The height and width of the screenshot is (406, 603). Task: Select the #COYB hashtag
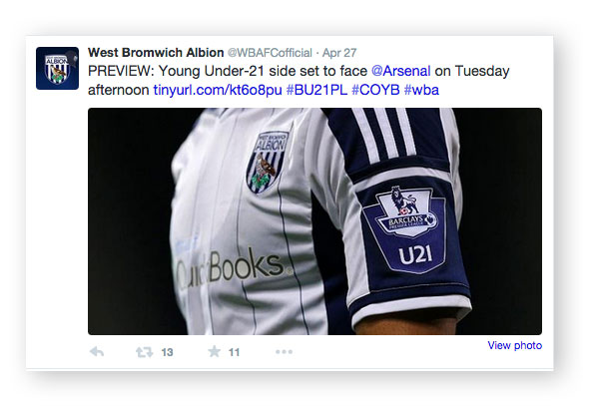[375, 90]
